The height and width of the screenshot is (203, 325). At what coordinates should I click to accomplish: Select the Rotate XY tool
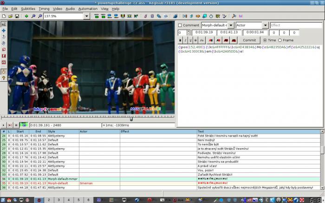pos(4,43)
